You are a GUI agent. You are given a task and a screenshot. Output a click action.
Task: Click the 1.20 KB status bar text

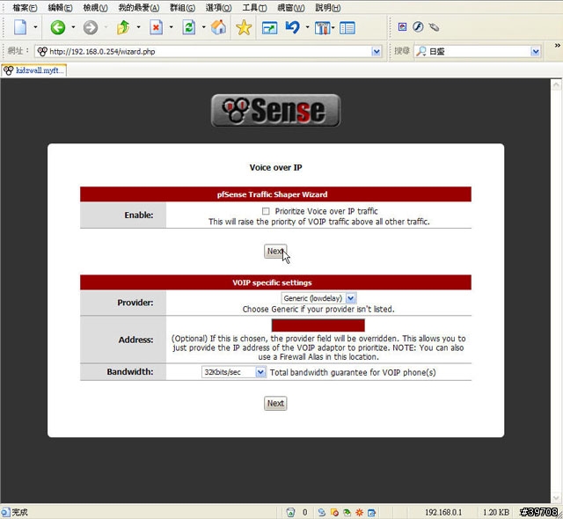point(496,512)
